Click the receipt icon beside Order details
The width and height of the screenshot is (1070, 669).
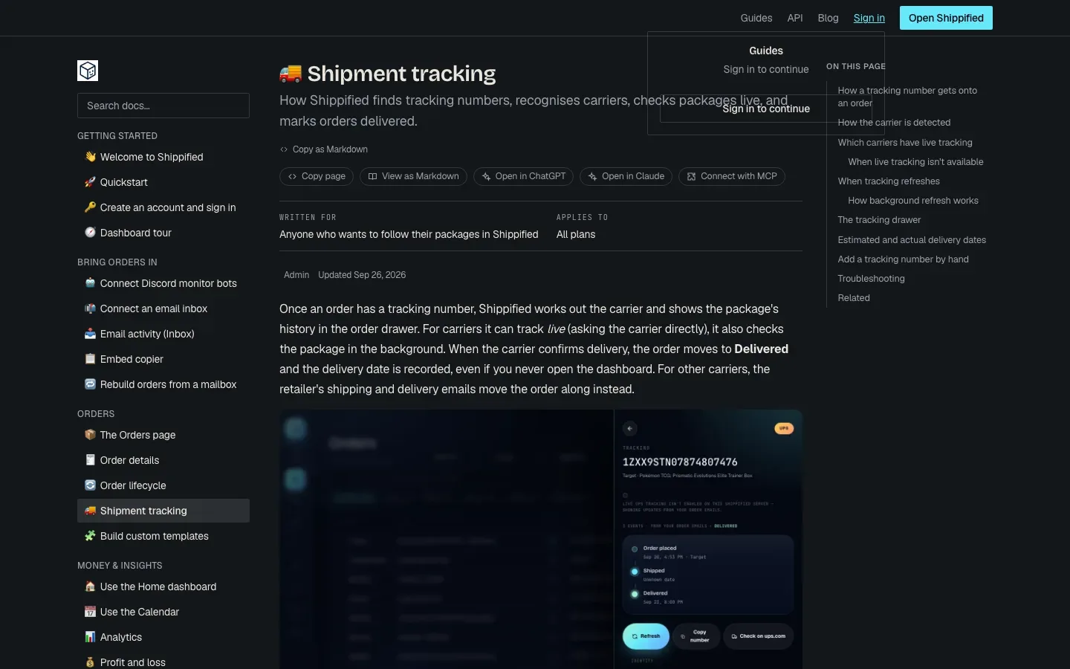[91, 460]
